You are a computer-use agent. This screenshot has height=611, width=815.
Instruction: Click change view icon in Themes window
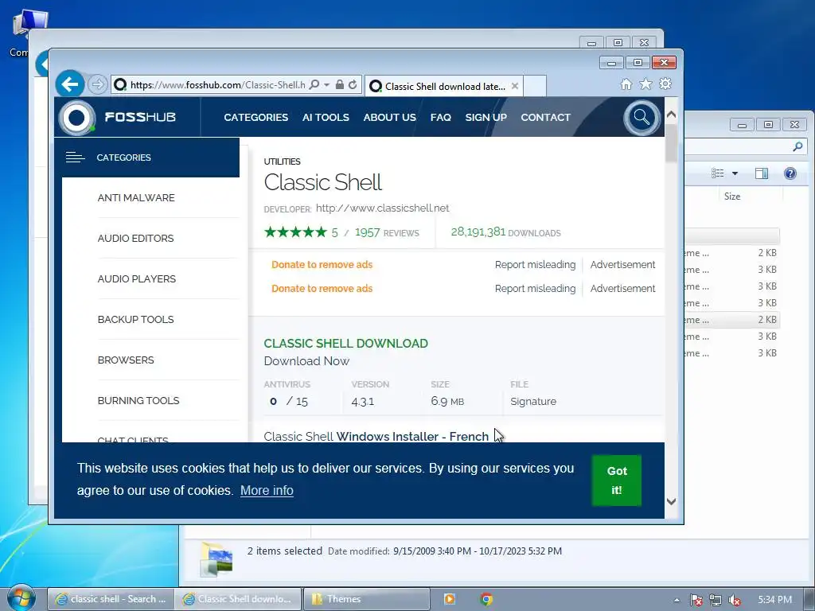tap(718, 173)
